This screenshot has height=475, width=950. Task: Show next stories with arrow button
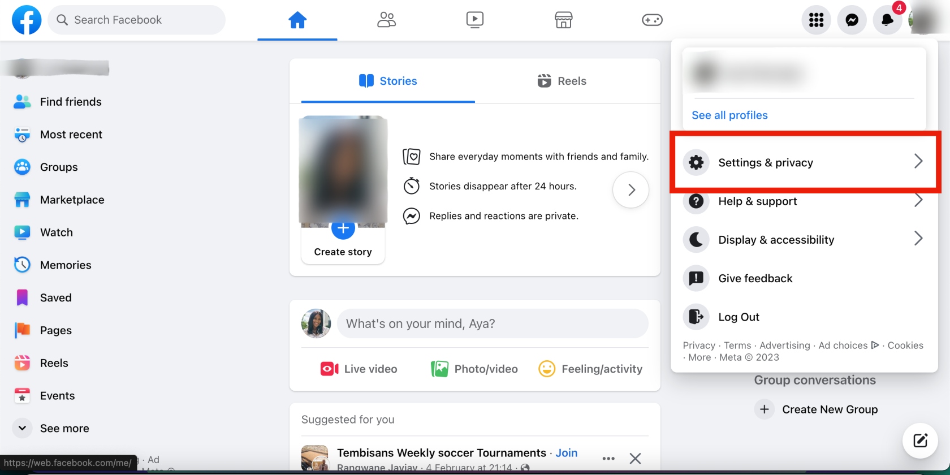(631, 190)
